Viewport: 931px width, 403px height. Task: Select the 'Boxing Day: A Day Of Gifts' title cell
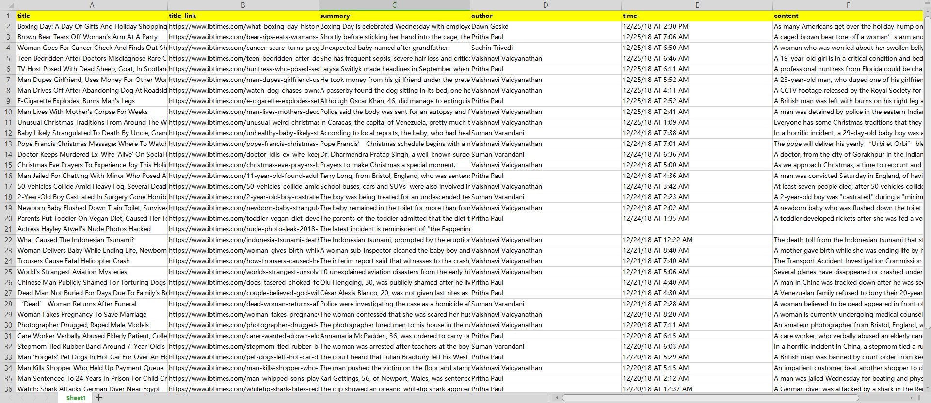click(92, 26)
